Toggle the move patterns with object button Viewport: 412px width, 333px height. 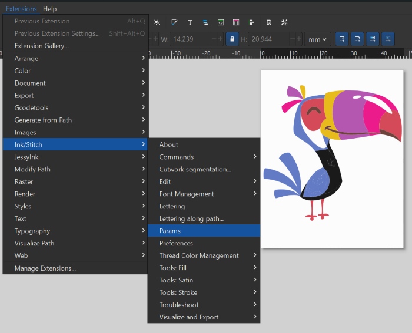(388, 39)
